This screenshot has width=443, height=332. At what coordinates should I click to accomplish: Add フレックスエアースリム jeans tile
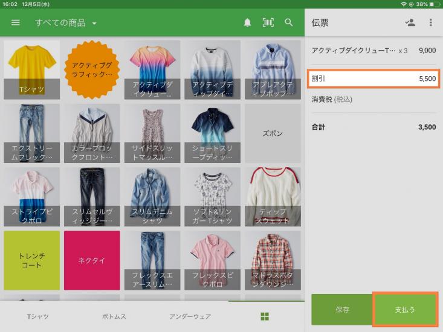[152, 260]
